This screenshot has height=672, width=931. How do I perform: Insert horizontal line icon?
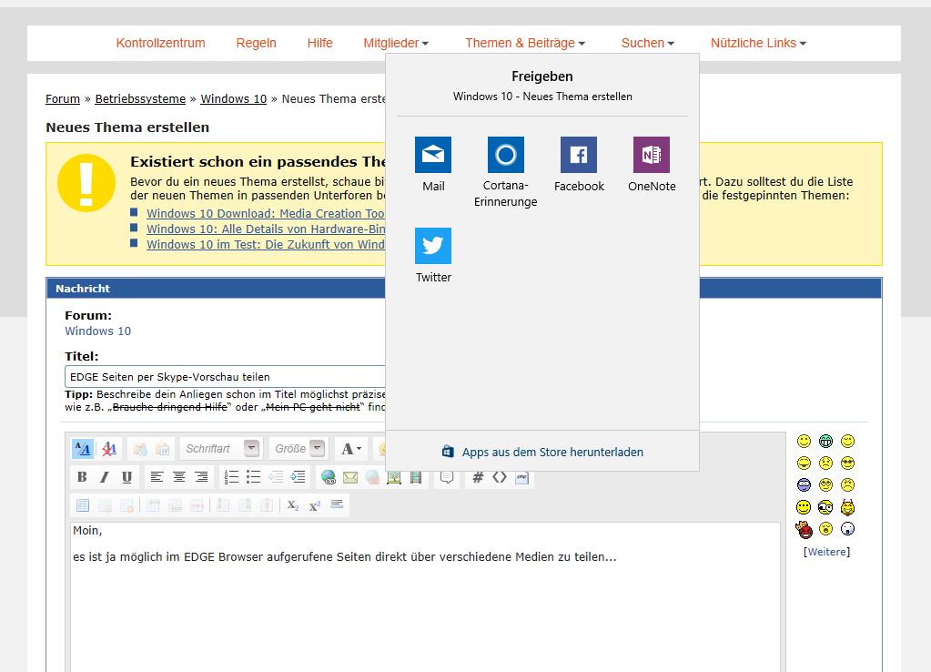[337, 505]
